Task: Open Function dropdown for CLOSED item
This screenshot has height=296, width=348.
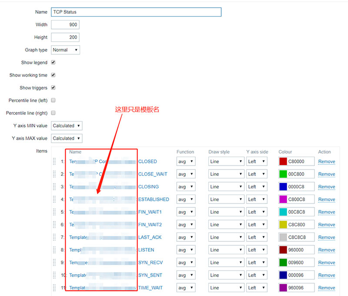Action: (186, 161)
